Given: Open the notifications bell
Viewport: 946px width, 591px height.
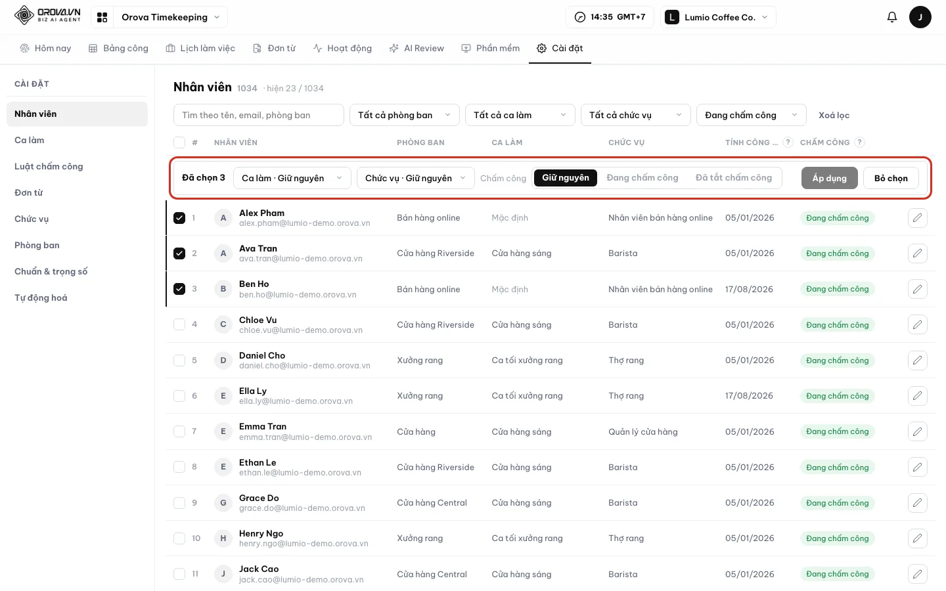Looking at the screenshot, I should click(891, 17).
